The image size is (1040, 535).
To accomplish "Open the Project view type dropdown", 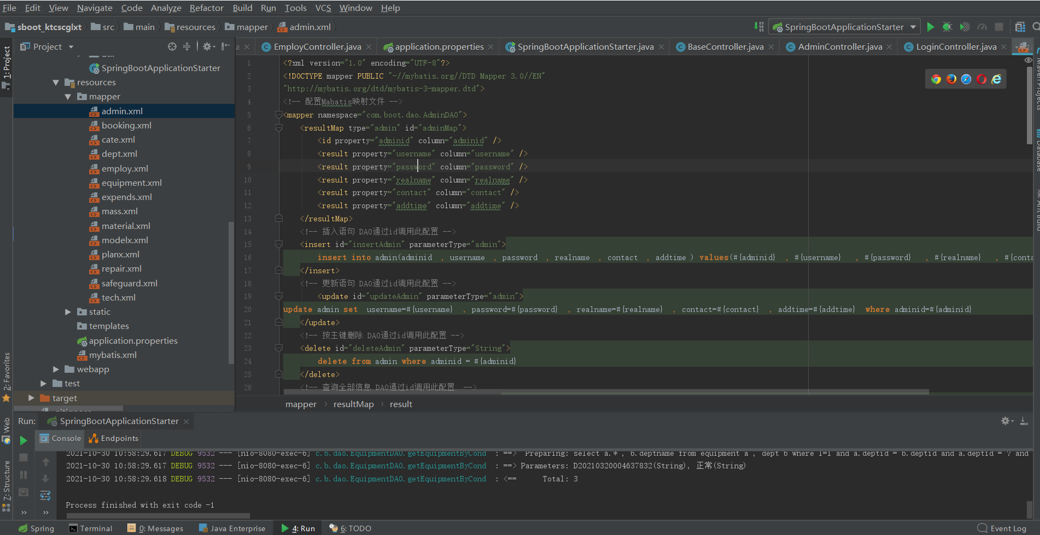I will point(71,47).
